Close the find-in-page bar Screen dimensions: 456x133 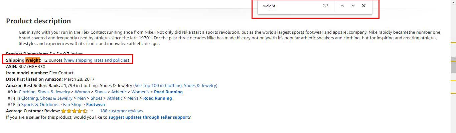coord(364,6)
